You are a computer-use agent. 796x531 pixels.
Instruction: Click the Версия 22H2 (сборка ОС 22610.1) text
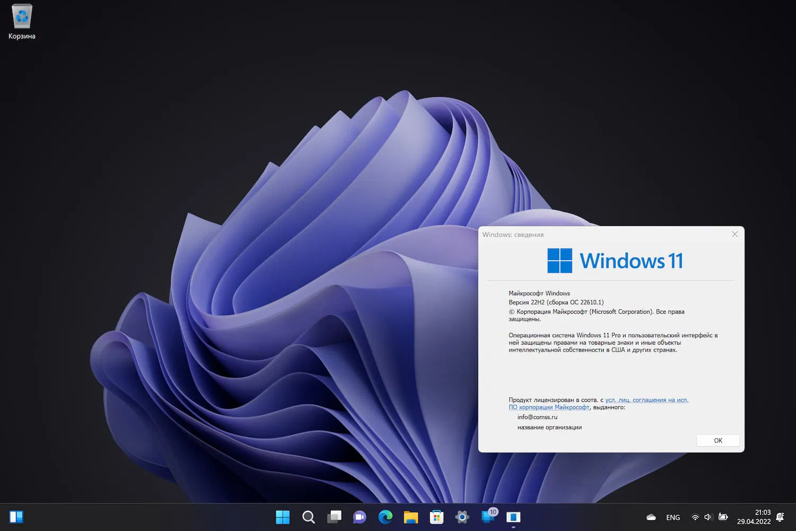tap(556, 302)
